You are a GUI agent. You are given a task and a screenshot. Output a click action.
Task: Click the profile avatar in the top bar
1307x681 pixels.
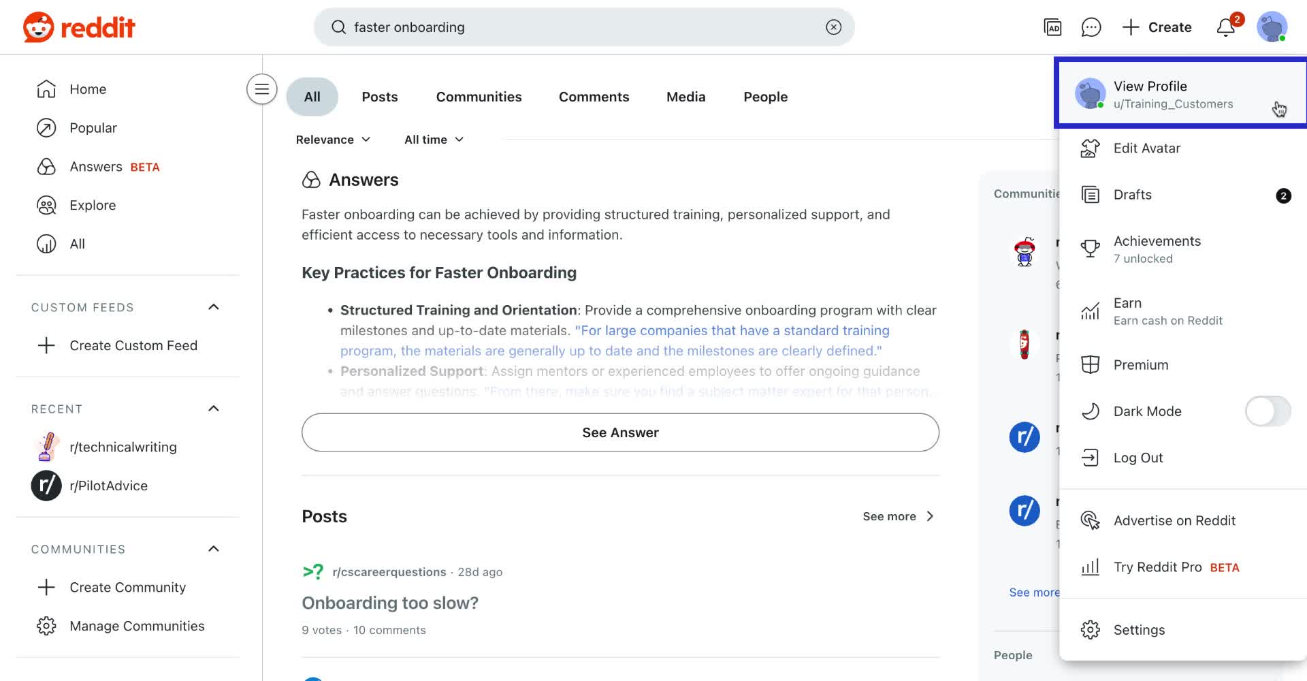[1272, 27]
